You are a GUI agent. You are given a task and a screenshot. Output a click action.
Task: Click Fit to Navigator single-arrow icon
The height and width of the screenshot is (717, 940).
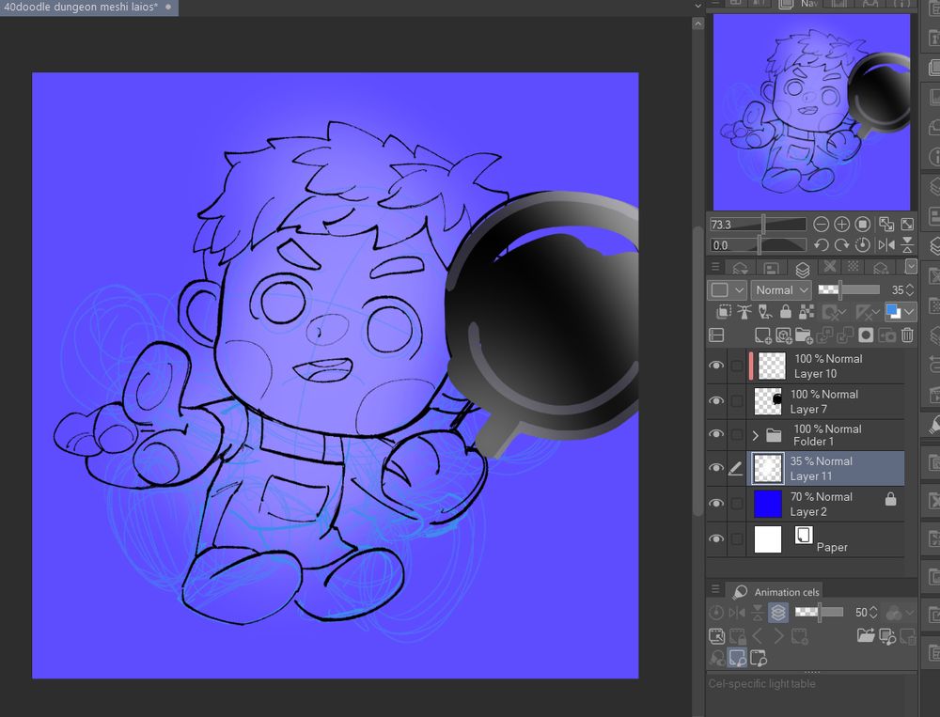[x=908, y=225]
